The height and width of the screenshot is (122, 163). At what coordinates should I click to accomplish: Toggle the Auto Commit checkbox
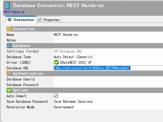pos(56,96)
